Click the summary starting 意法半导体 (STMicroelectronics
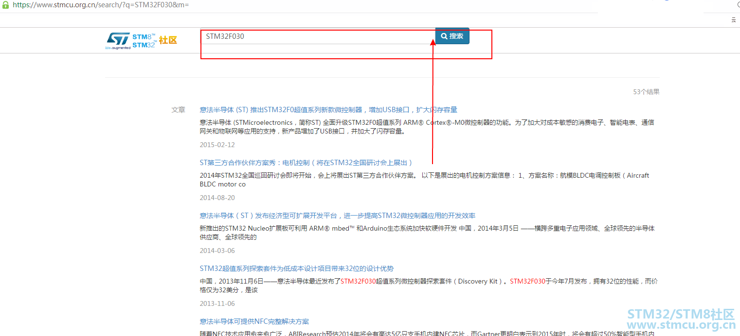740x336 pixels. tap(427, 127)
